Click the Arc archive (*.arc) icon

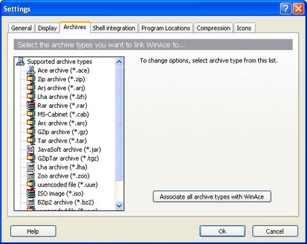pos(31,123)
